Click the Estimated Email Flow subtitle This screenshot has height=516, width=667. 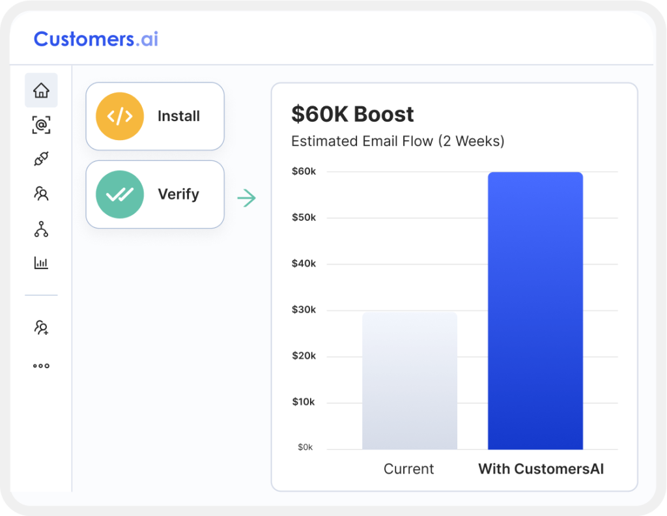tap(397, 141)
